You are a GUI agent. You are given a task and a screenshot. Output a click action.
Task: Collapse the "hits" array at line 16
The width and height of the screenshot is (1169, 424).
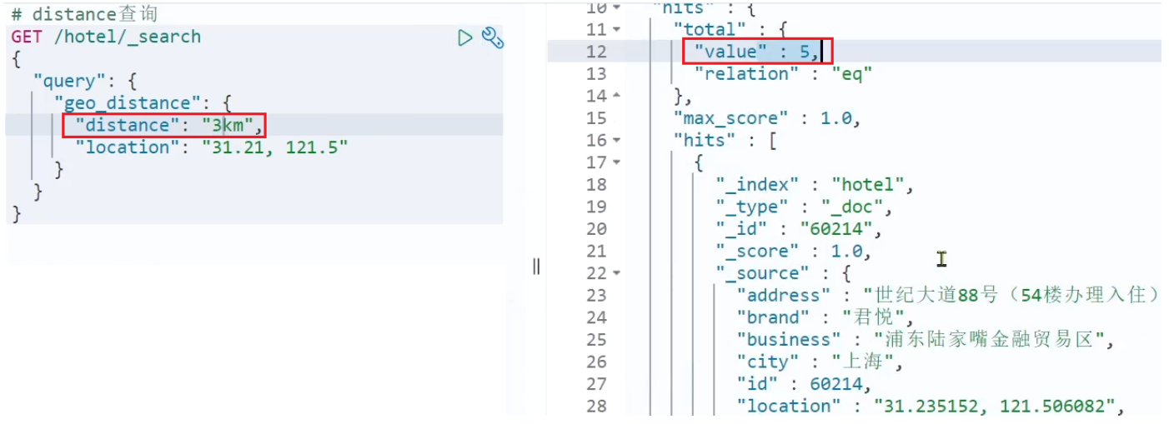coord(616,140)
